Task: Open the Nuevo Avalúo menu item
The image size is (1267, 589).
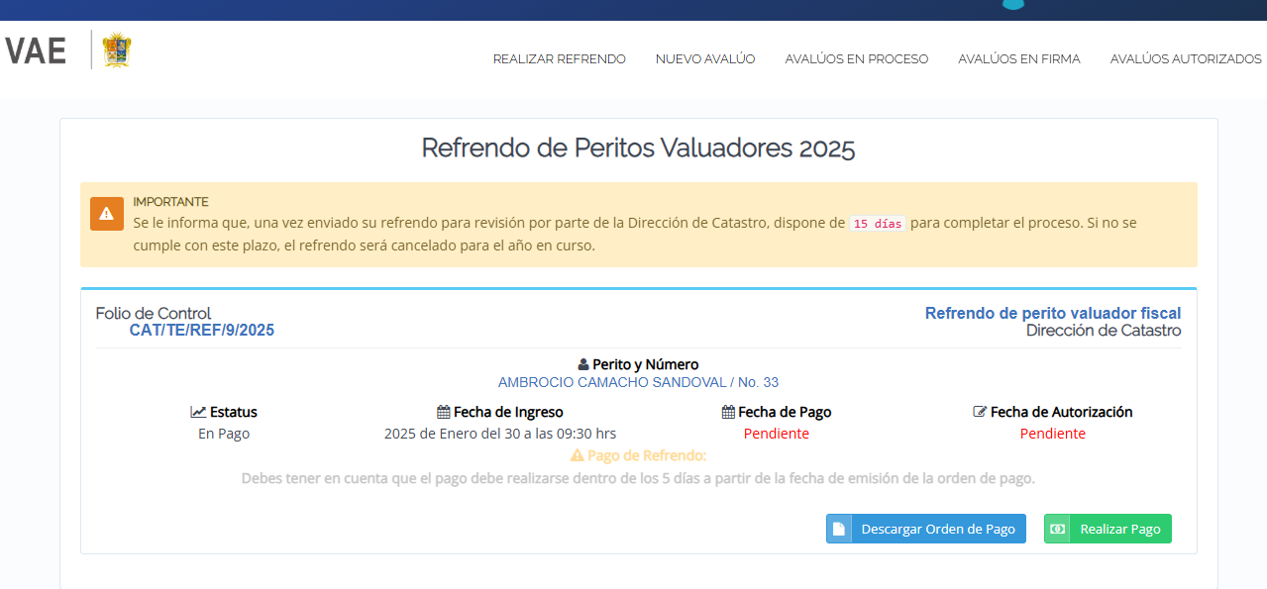Action: 705,59
